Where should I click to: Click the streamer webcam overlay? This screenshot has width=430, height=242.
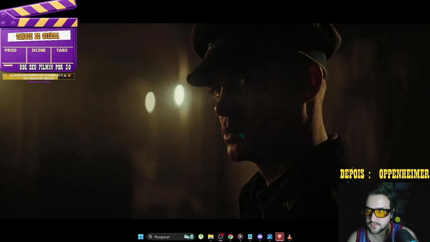(x=384, y=212)
